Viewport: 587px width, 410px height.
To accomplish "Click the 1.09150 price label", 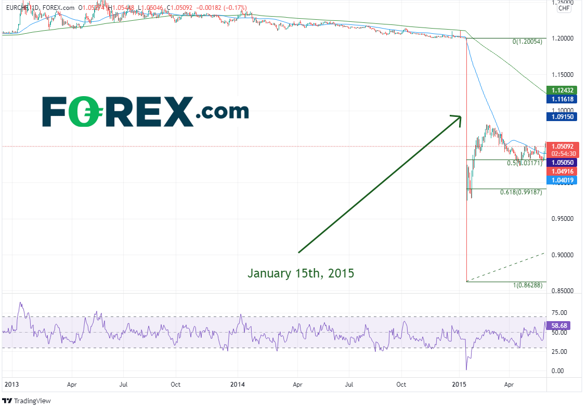I will (x=562, y=117).
